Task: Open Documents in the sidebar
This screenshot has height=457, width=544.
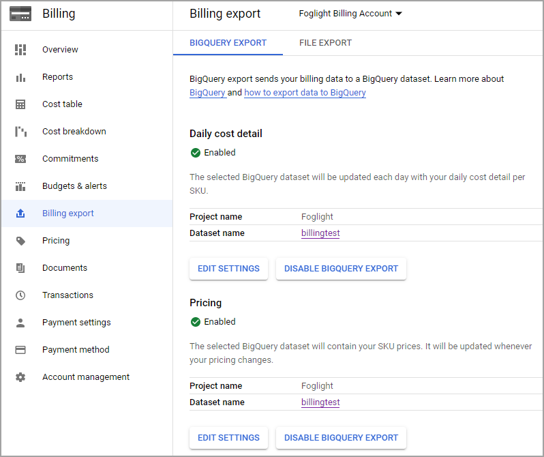Action: pyautogui.click(x=65, y=268)
